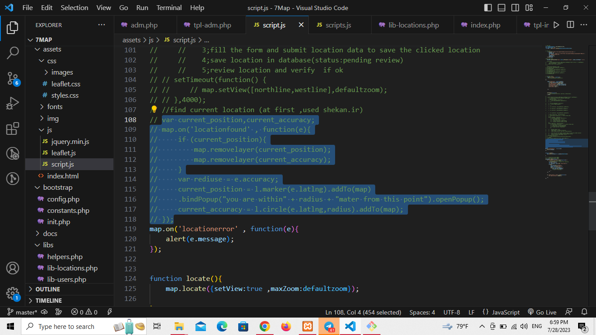Open the Terminal menu
This screenshot has height=335, width=596.
169,7
